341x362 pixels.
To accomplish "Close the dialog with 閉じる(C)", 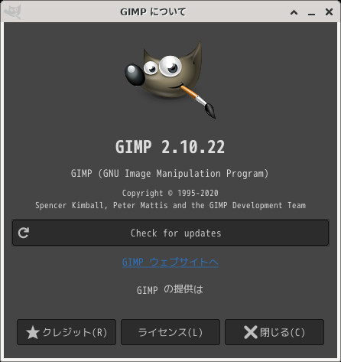I will (x=274, y=332).
